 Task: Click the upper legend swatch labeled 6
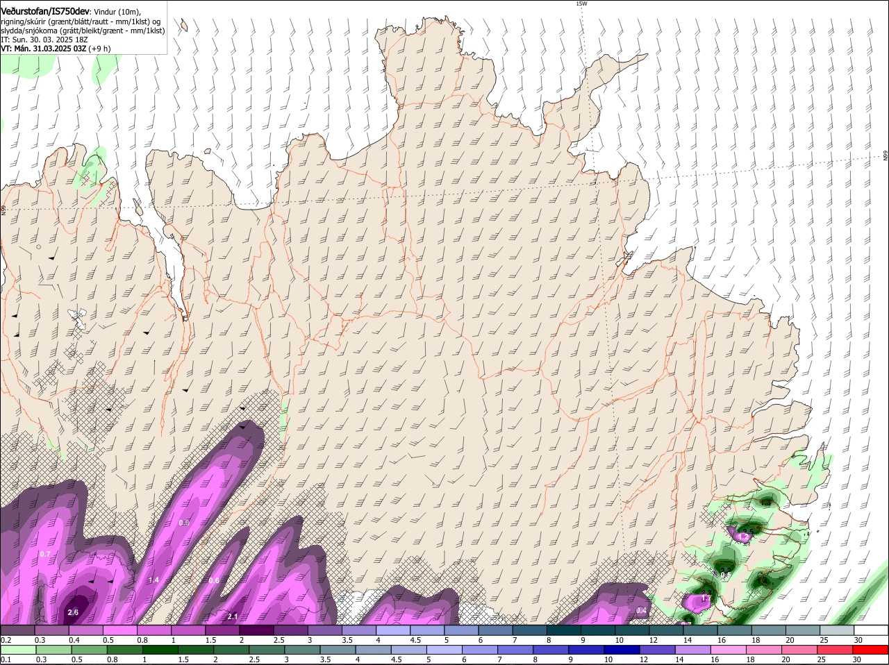pyautogui.click(x=495, y=630)
